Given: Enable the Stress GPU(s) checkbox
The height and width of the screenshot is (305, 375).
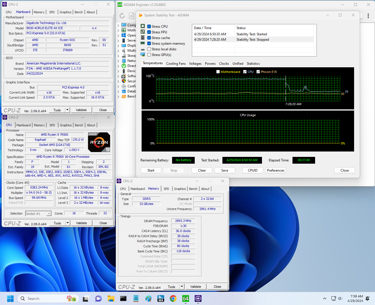Looking at the screenshot, I should click(x=149, y=55).
